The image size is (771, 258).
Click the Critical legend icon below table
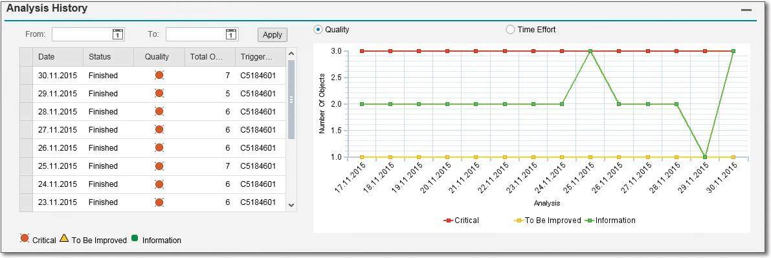[24, 239]
